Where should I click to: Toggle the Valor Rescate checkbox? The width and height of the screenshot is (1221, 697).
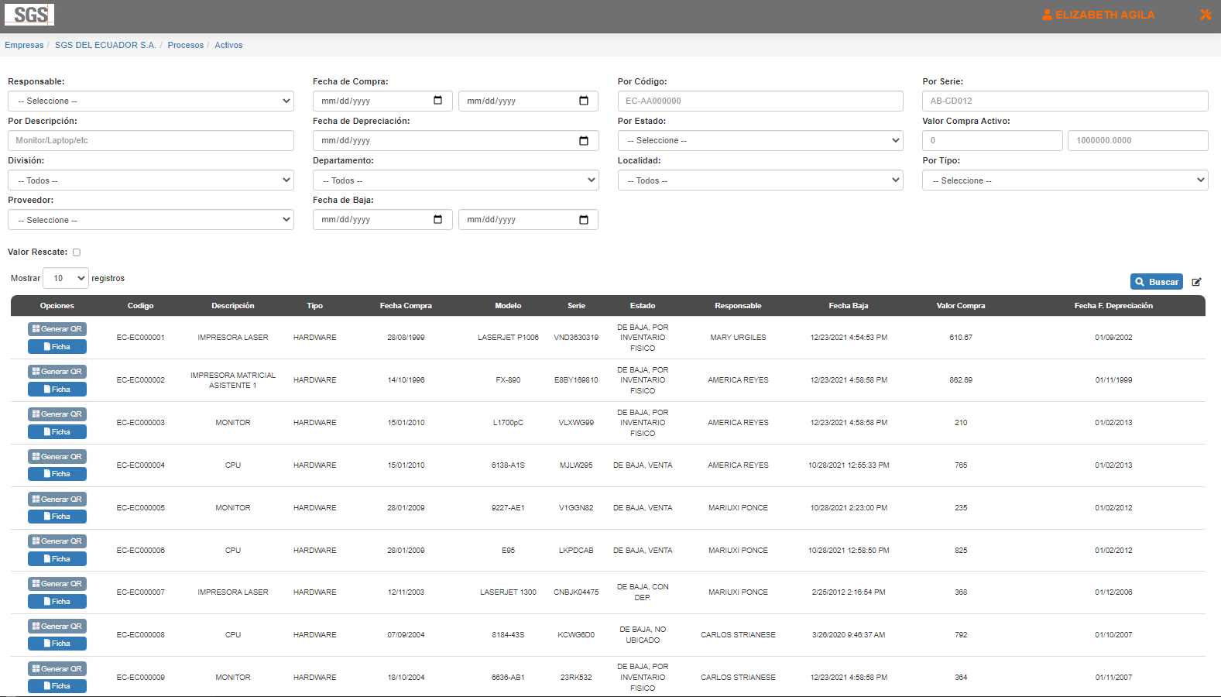(77, 252)
